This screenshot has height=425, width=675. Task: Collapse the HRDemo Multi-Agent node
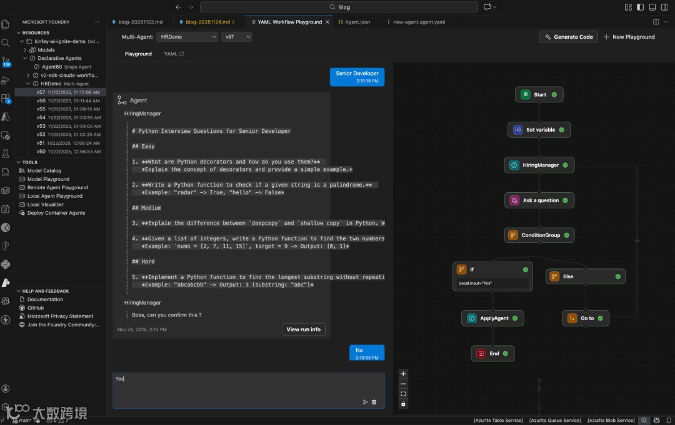(28, 84)
